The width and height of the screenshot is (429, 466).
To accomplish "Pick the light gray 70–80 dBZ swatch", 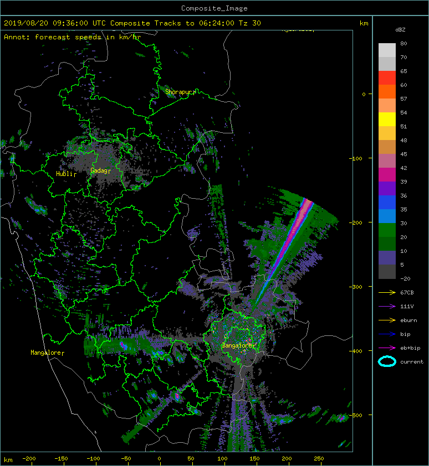I will click(x=387, y=50).
